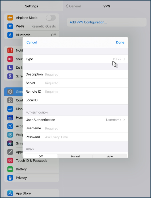Click the Settings sidebar title

(x=32, y=6)
